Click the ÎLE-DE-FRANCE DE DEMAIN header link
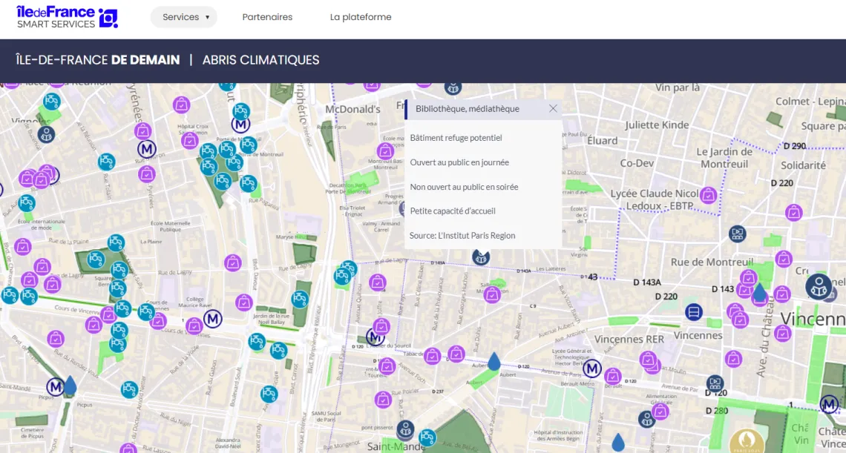Image resolution: width=846 pixels, height=453 pixels. [98, 60]
